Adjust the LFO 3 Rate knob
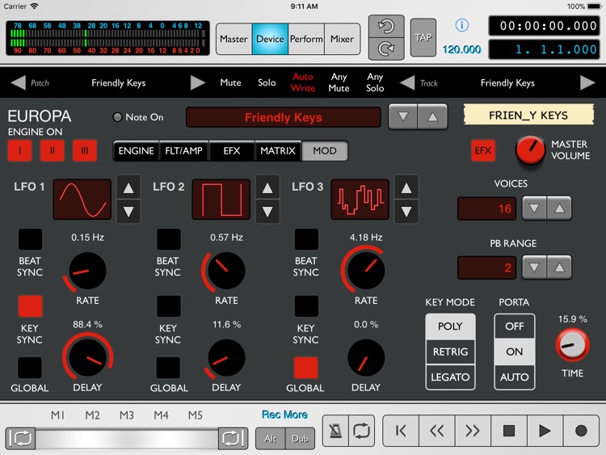The image size is (606, 455). (x=365, y=270)
